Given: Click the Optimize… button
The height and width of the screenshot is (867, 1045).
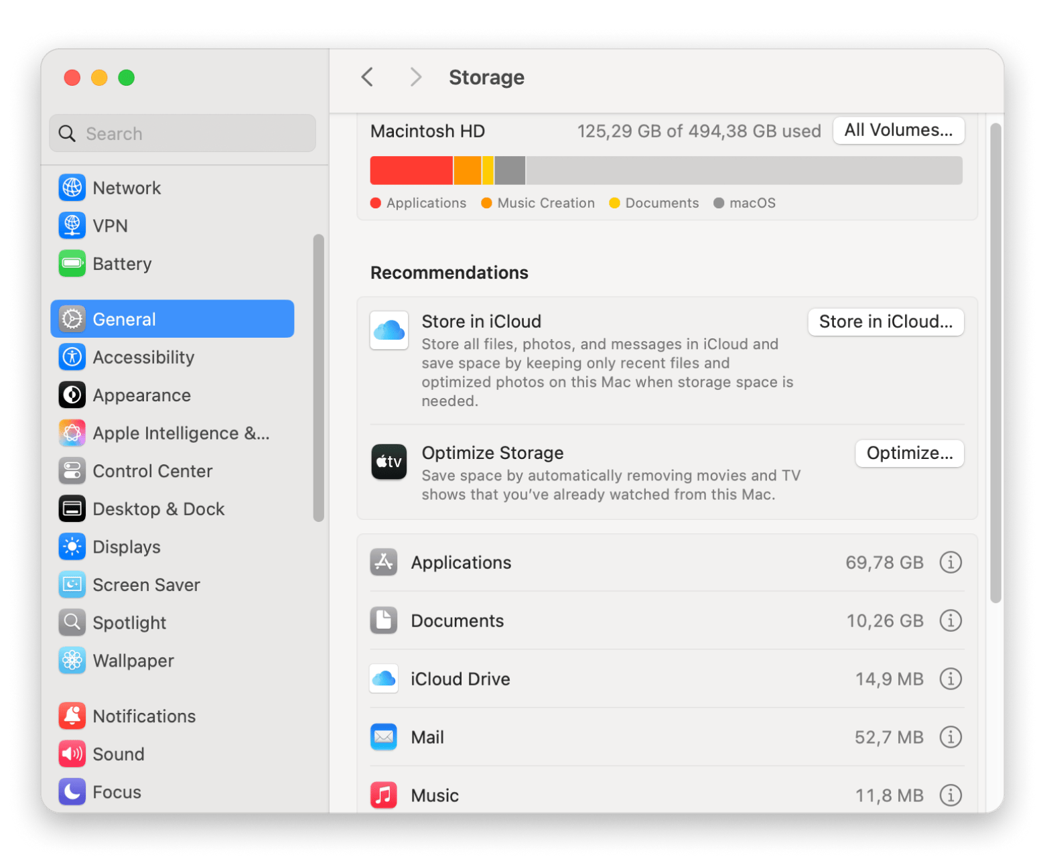Looking at the screenshot, I should (x=909, y=453).
